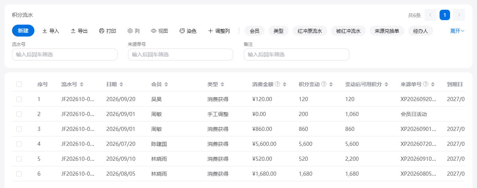Go to next page arrow
The image size is (477, 188).
(459, 15)
